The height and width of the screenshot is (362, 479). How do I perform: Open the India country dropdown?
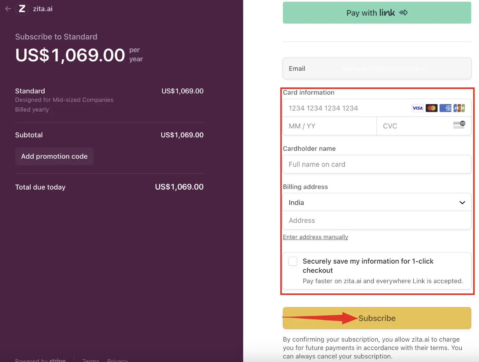377,202
